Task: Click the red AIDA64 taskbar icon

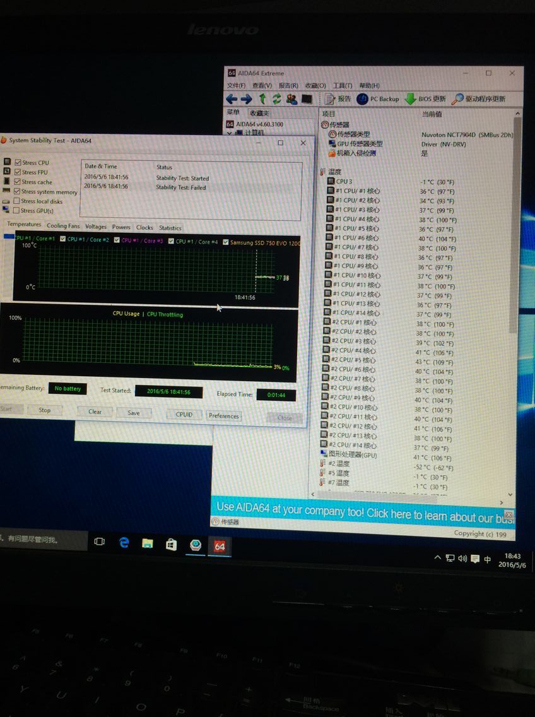Action: 220,547
